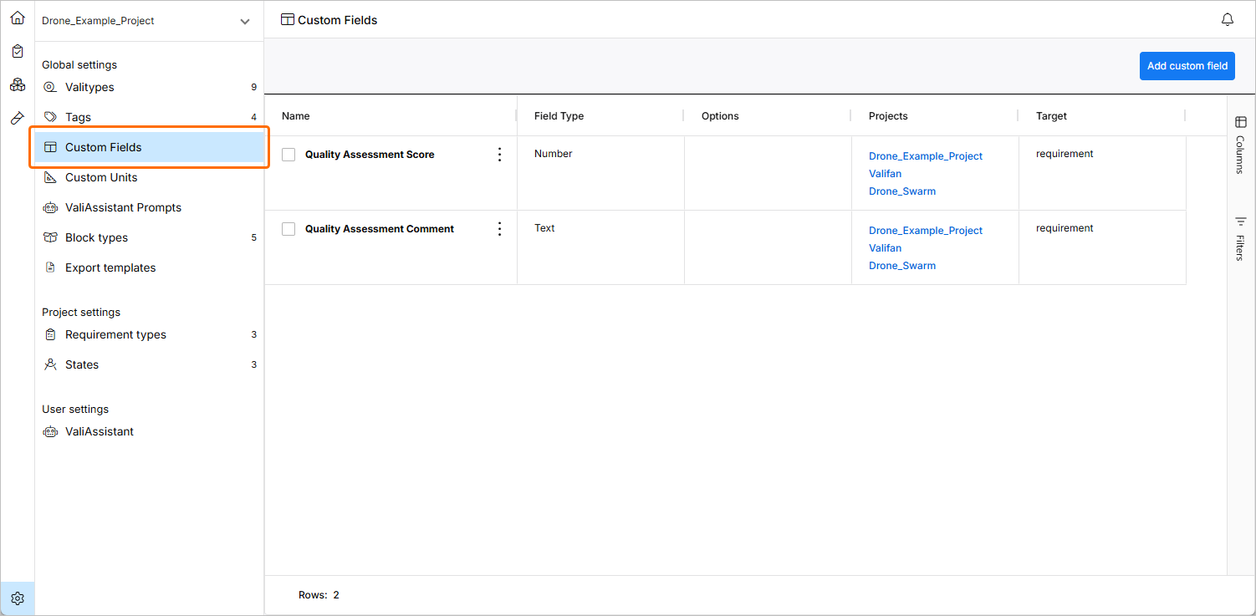Open the blocks cubes icon in rail
Viewport: 1256px width, 616px height.
point(18,84)
